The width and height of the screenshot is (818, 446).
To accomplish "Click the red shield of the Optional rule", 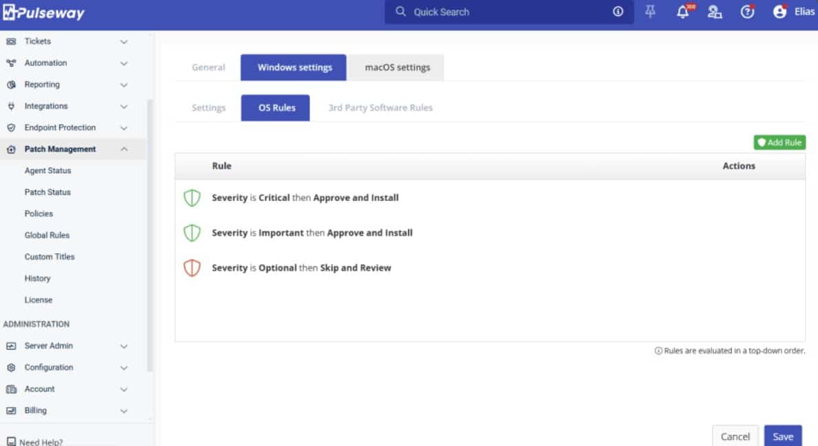I will pos(192,268).
